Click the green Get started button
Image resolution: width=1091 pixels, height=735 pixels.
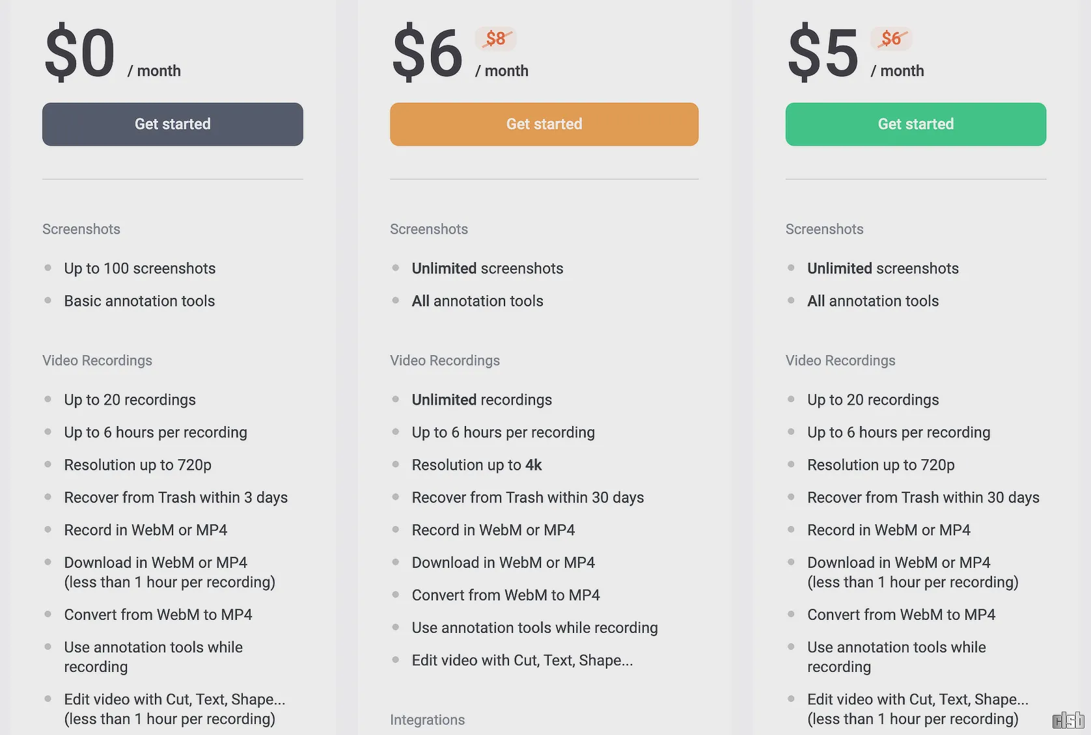[916, 124]
